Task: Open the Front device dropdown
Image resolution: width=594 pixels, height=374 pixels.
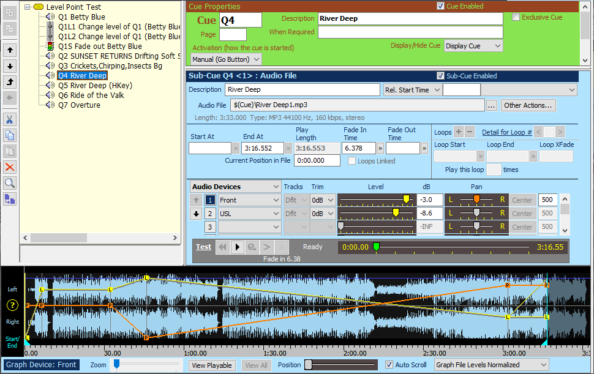Action: coord(249,200)
